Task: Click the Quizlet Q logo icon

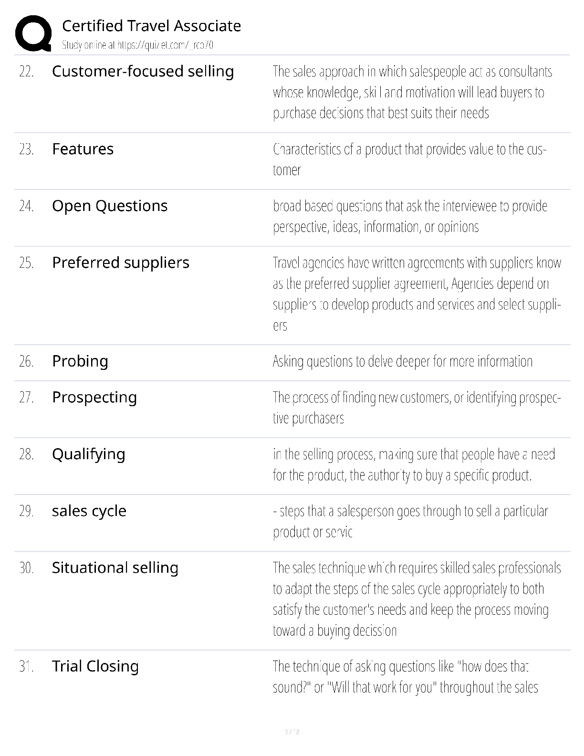Action: tap(33, 33)
